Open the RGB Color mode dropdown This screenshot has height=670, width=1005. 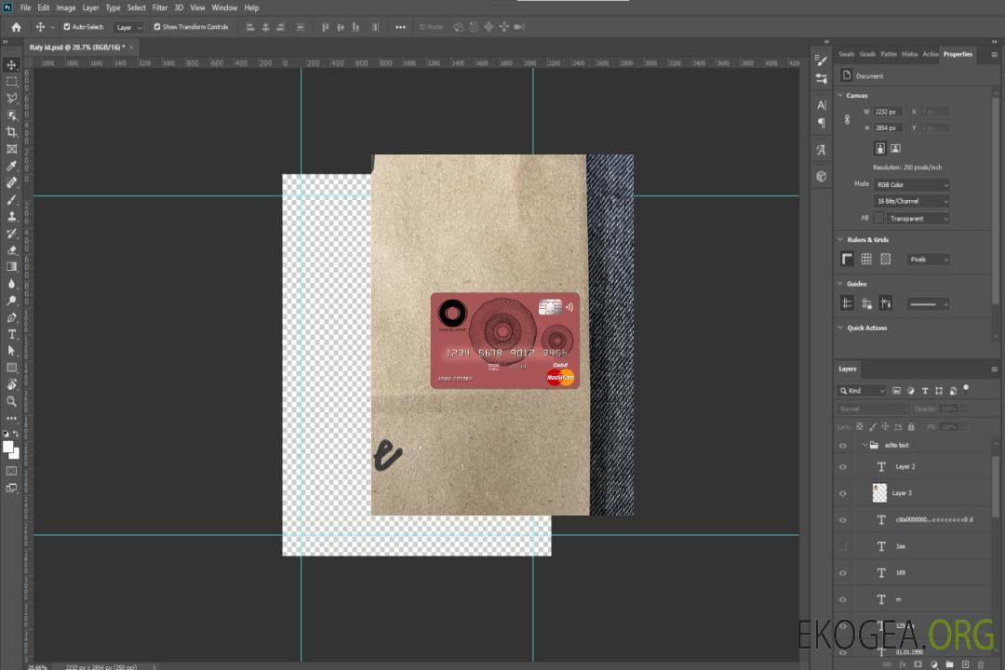click(x=912, y=184)
